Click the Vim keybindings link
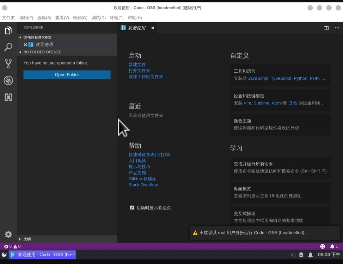Image resolution: width=343 pixels, height=264 pixels. [x=247, y=103]
